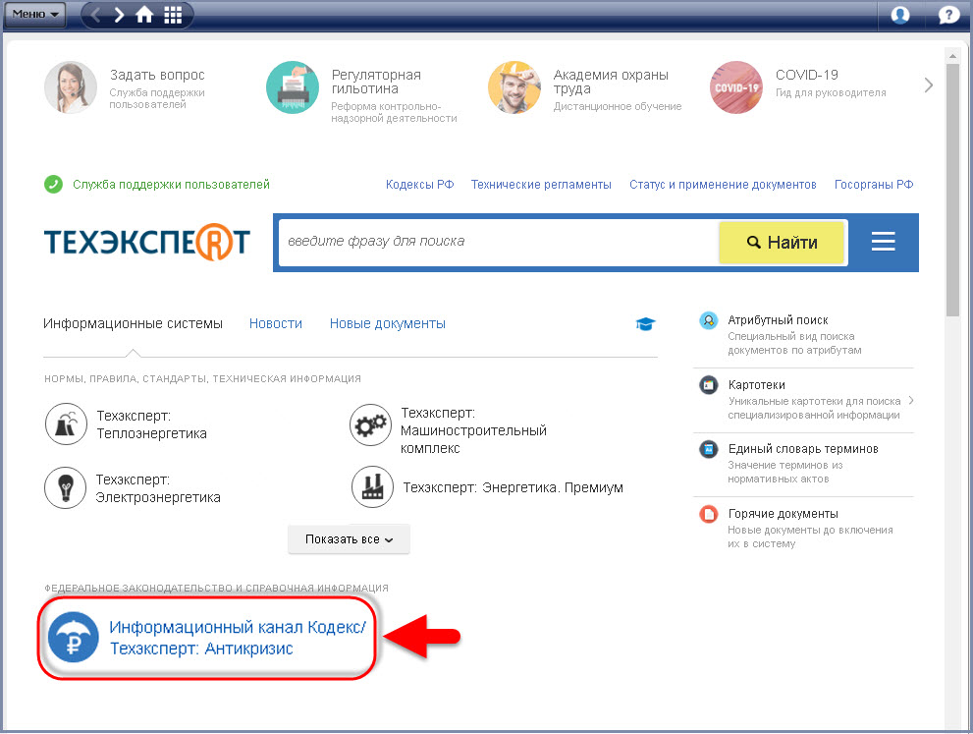Open the Меню dropdown
973x734 pixels.
37,15
